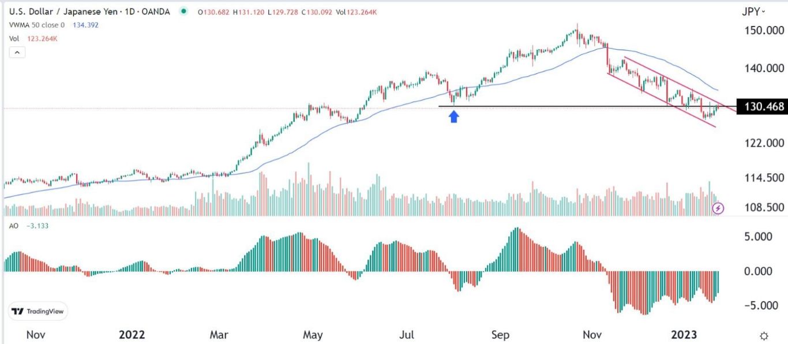788x344 pixels.
Task: Click the Sep label on time axis
Action: click(500, 335)
